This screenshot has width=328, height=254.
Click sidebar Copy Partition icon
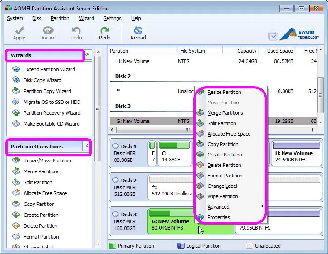pyautogui.click(x=16, y=204)
